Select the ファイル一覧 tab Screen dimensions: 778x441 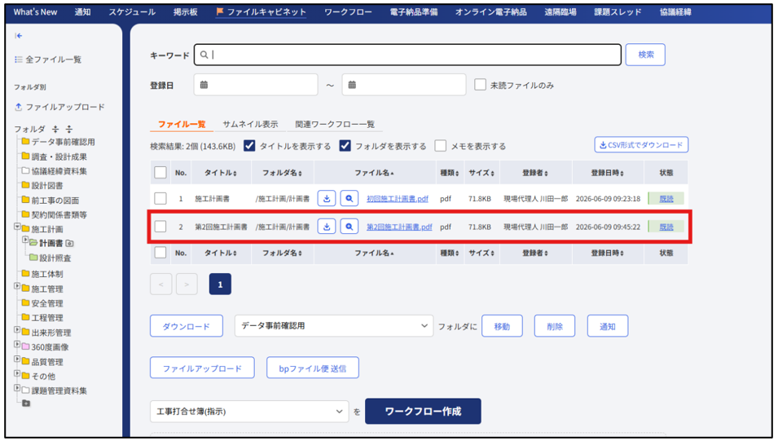pyautogui.click(x=182, y=124)
